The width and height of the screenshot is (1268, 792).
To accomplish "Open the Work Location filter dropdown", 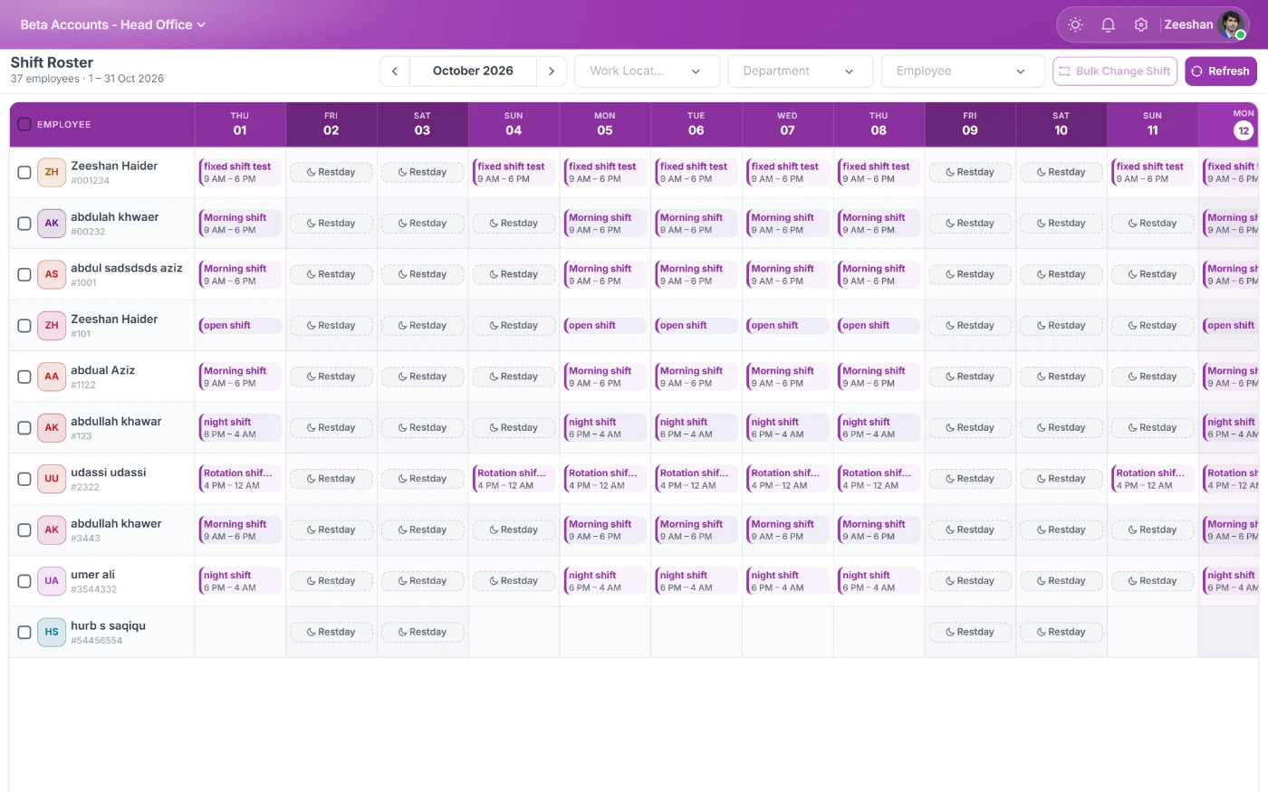I will tap(647, 71).
